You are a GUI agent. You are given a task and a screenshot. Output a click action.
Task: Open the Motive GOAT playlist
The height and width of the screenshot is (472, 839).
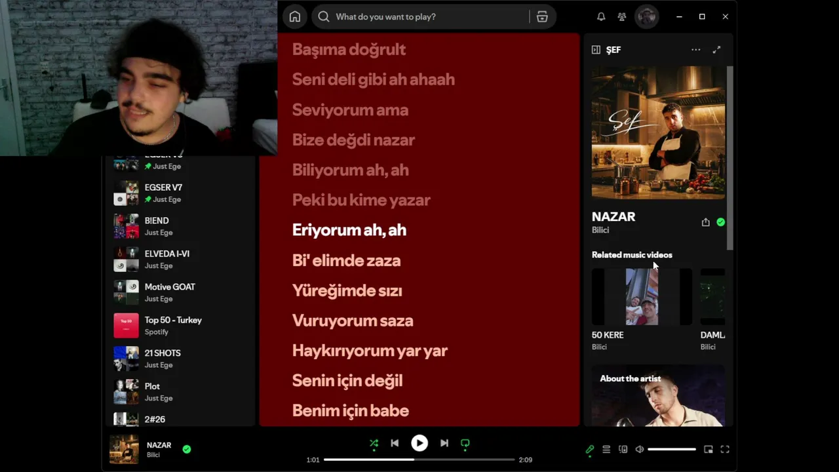tap(180, 292)
